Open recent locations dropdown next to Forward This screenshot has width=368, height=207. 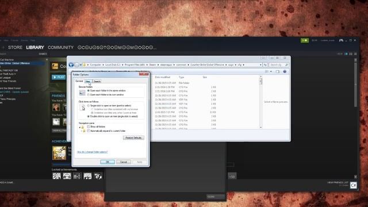80,65
